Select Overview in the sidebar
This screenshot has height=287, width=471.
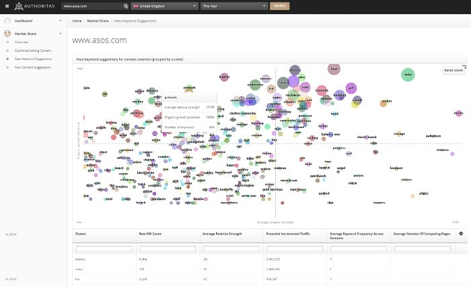click(21, 42)
